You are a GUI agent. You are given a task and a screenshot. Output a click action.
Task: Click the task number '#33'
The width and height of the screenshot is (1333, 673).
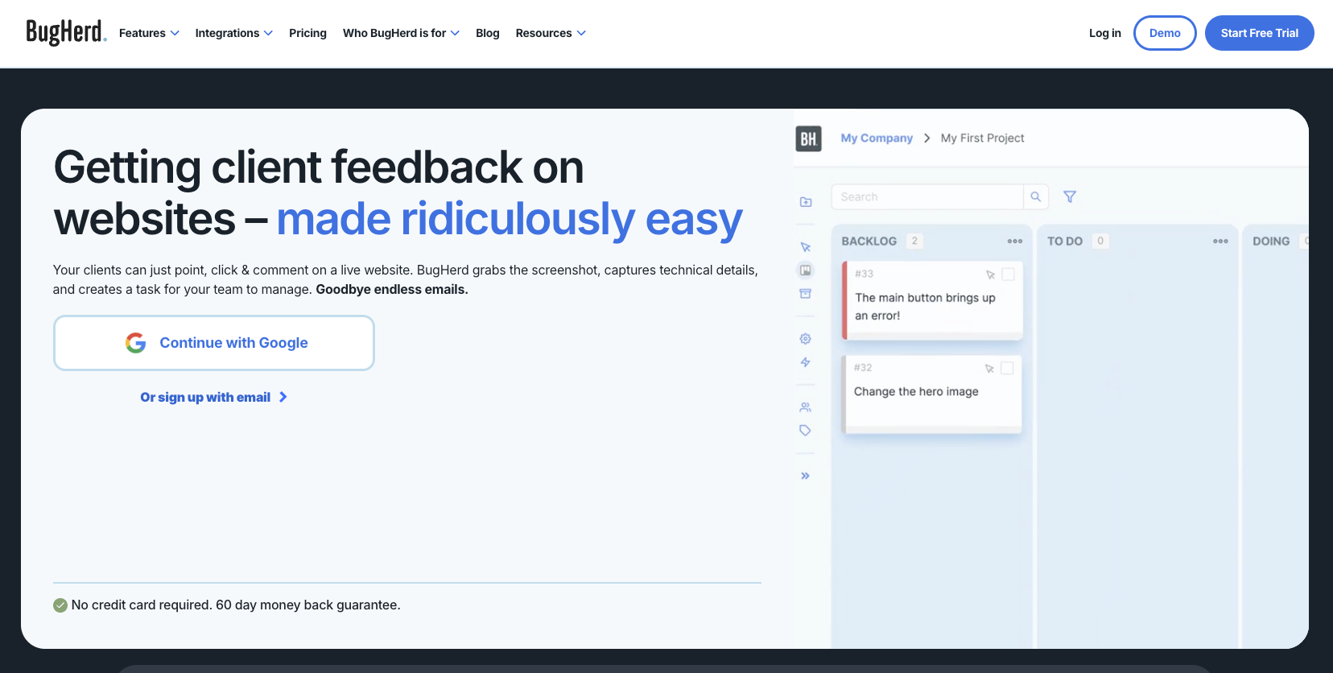point(864,274)
